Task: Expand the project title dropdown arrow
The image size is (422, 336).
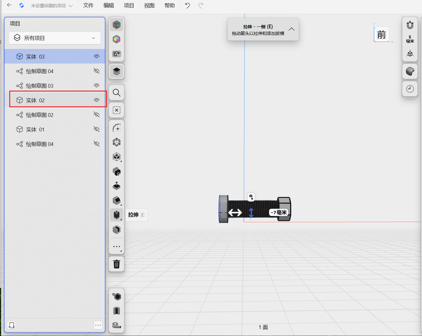Action: [x=70, y=6]
